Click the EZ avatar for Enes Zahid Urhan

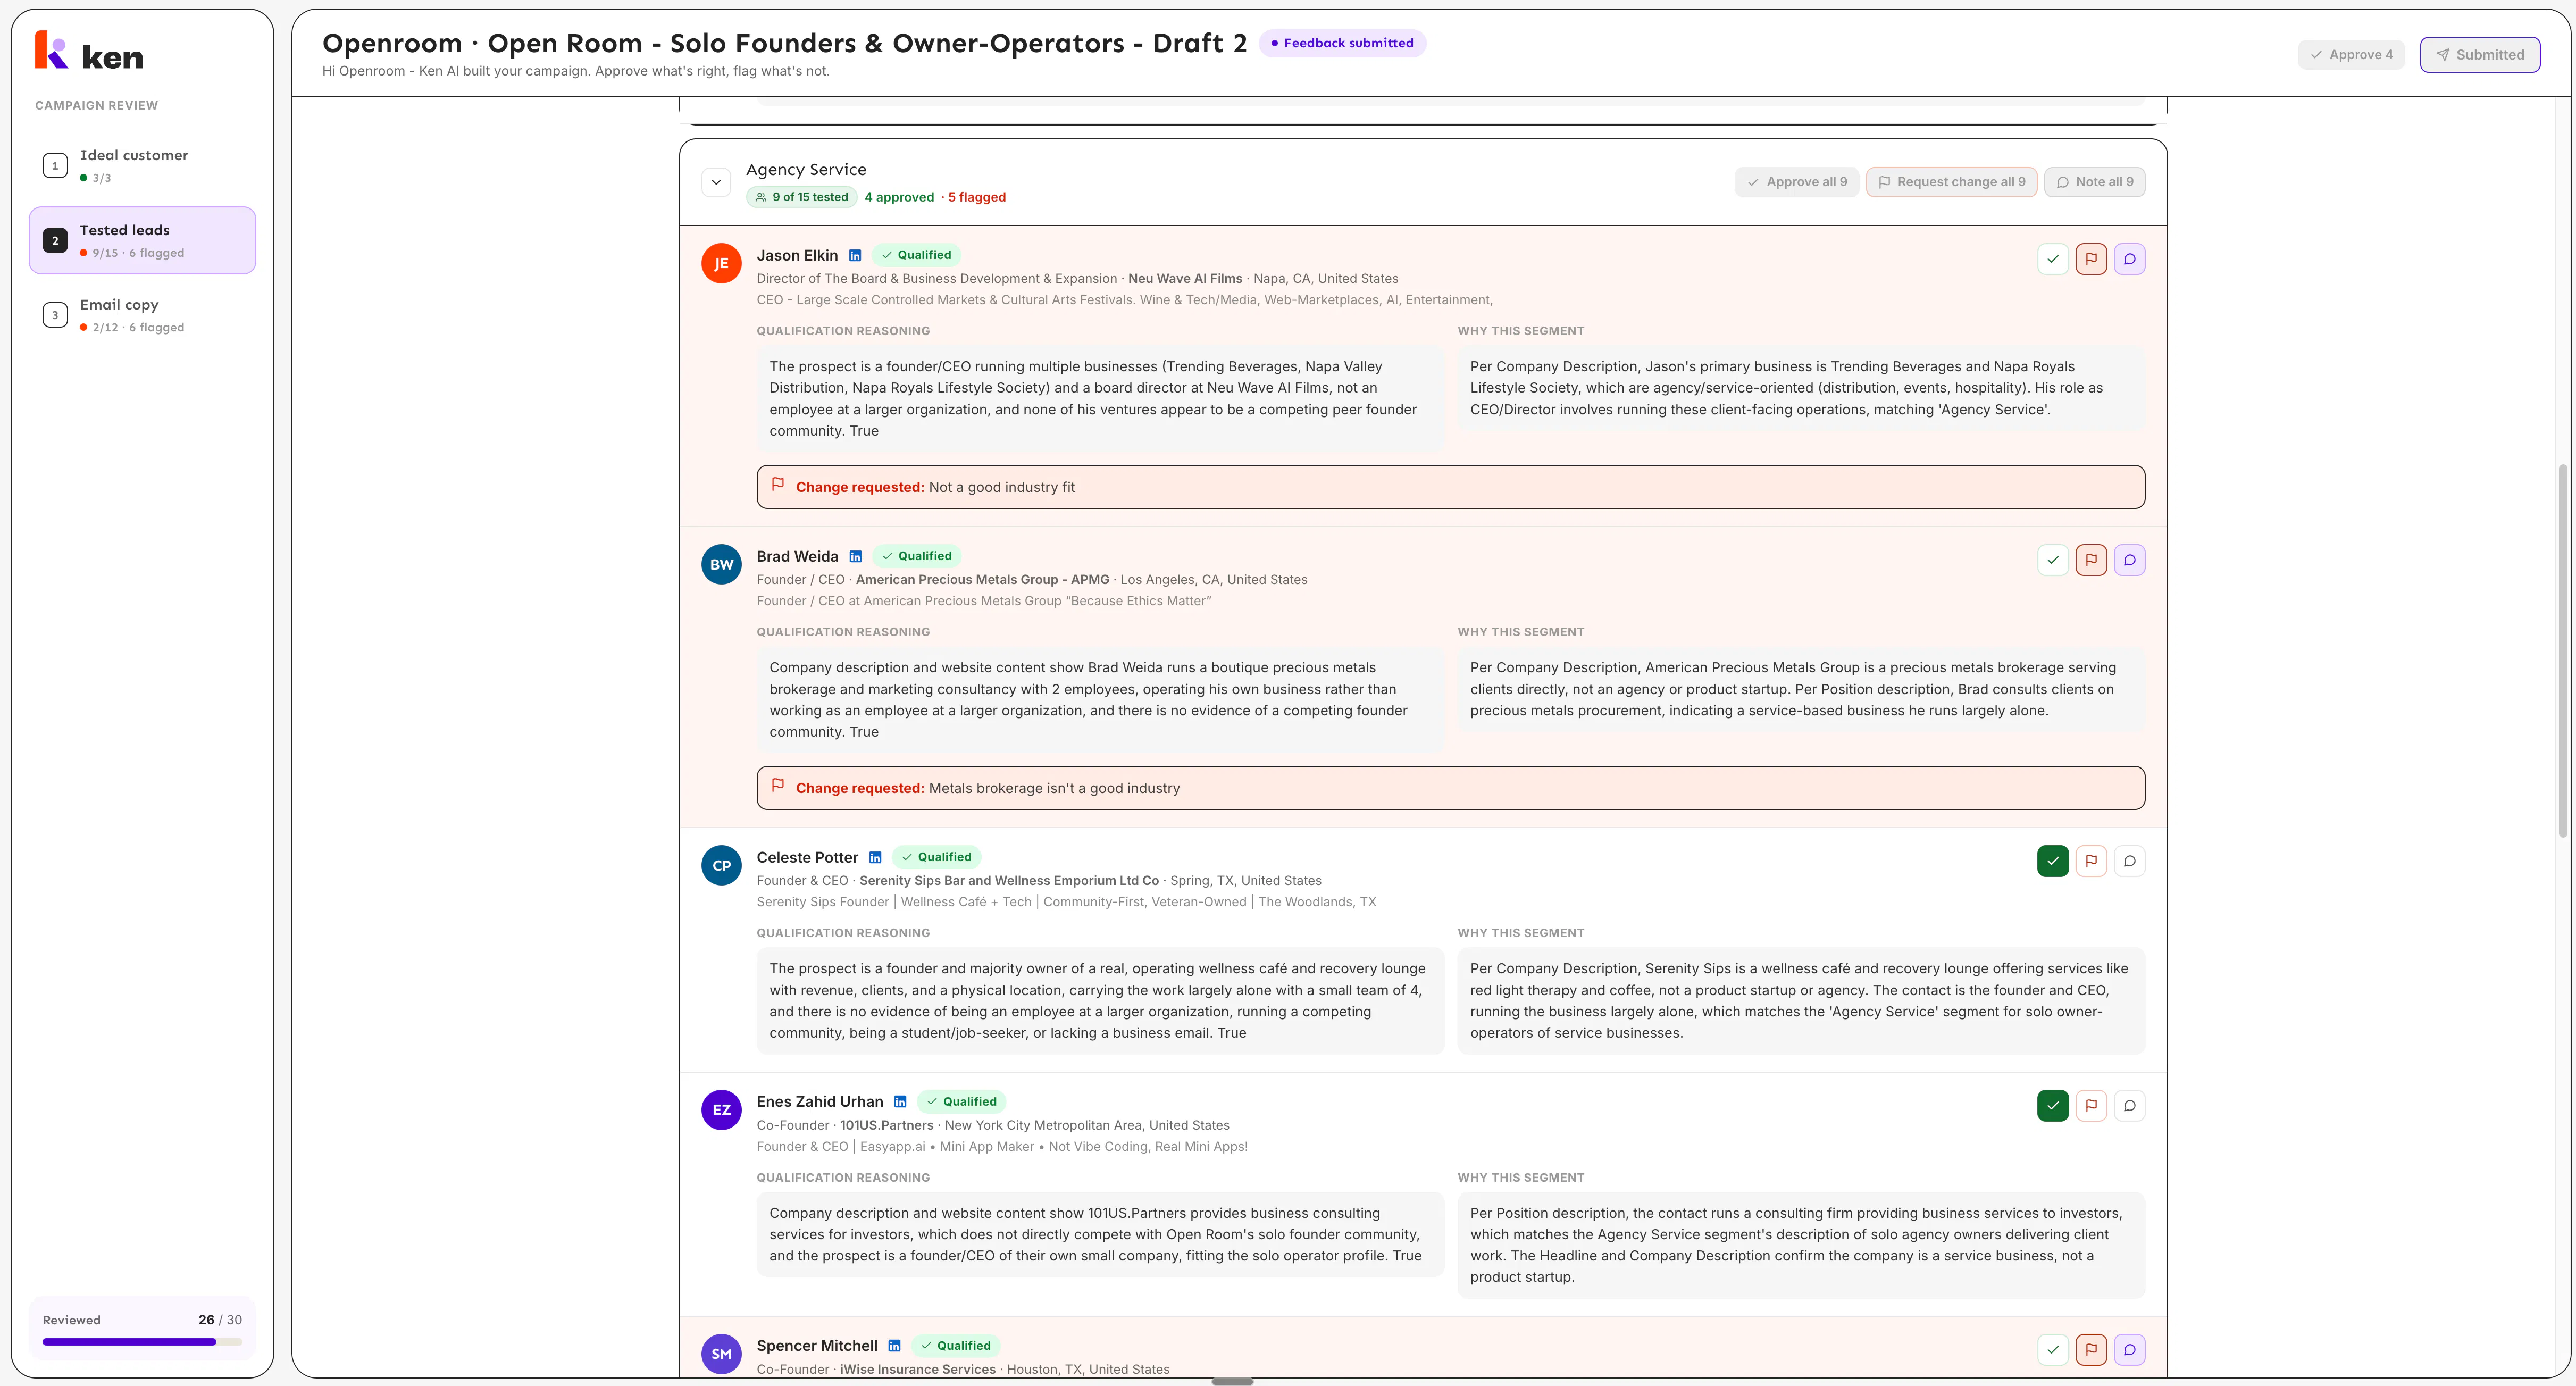click(721, 1110)
